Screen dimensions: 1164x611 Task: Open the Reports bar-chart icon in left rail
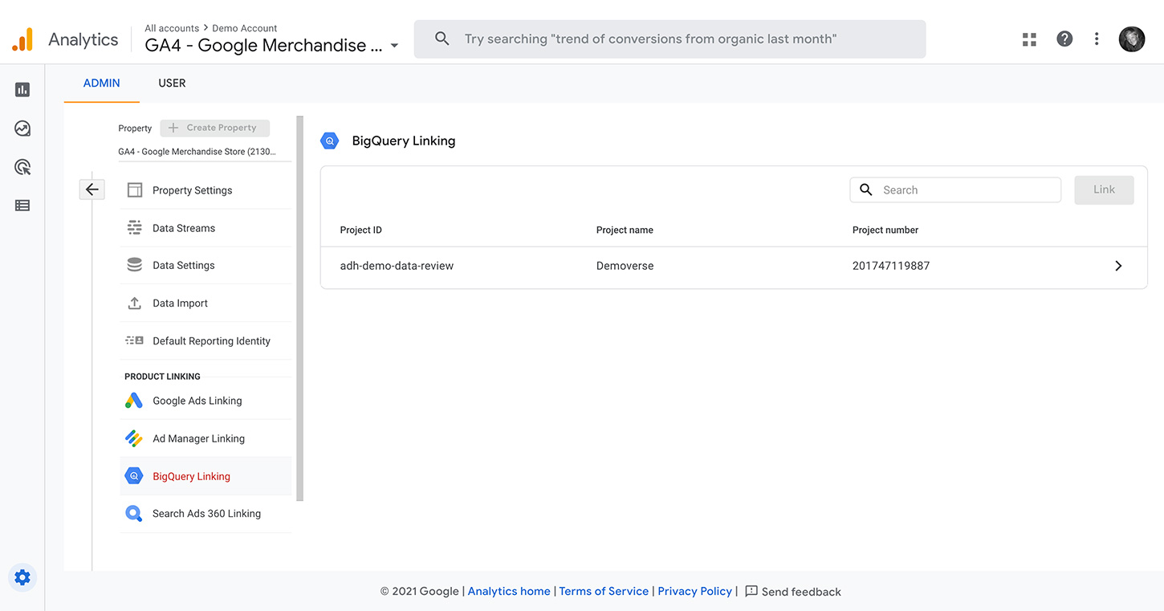(22, 90)
